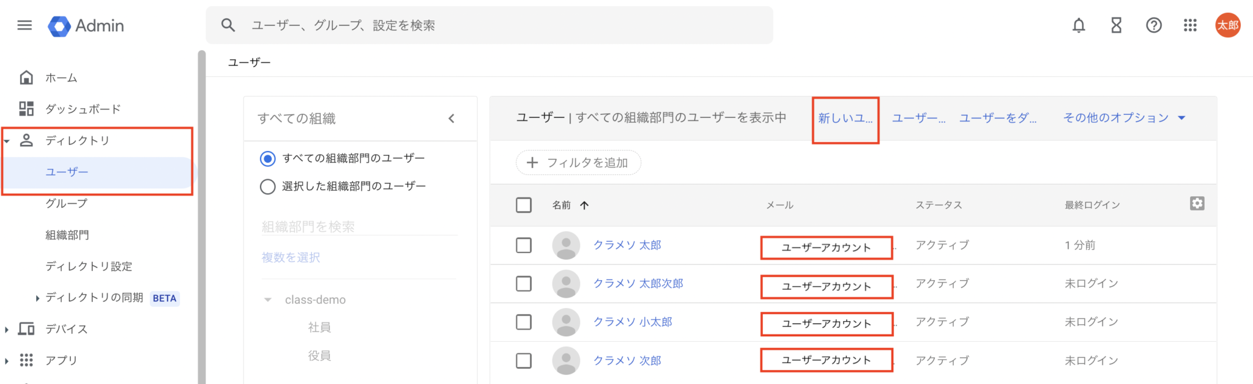Open the ダッシュボード menu item
Image resolution: width=1253 pixels, height=384 pixels.
83,108
